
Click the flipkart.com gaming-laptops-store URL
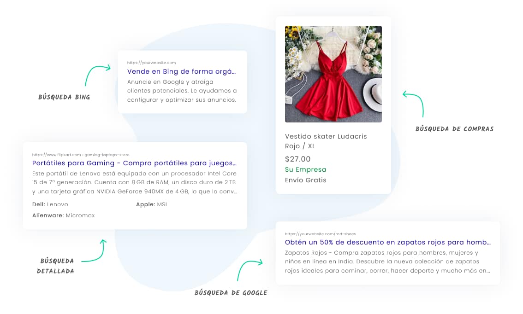click(x=81, y=155)
